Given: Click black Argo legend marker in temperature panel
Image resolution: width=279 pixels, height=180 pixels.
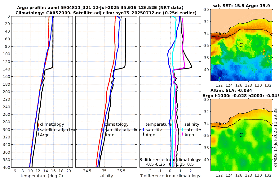Looking at the screenshot, I should (38, 135).
